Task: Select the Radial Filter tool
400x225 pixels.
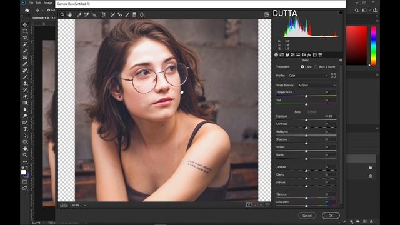Action: 142,15
